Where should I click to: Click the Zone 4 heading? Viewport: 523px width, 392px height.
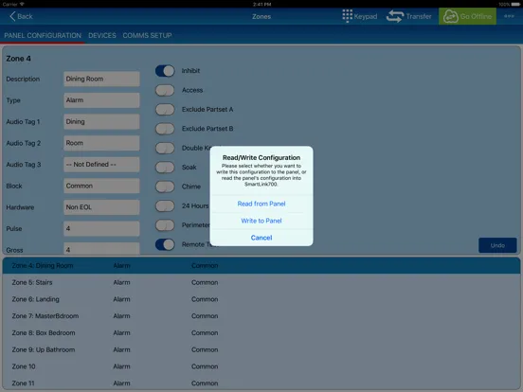pos(18,59)
